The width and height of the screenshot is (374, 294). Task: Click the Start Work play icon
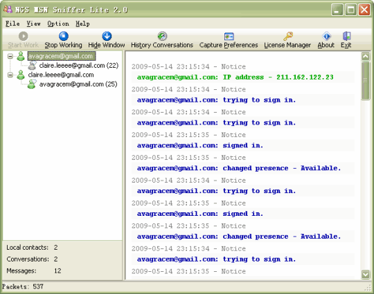23,36
